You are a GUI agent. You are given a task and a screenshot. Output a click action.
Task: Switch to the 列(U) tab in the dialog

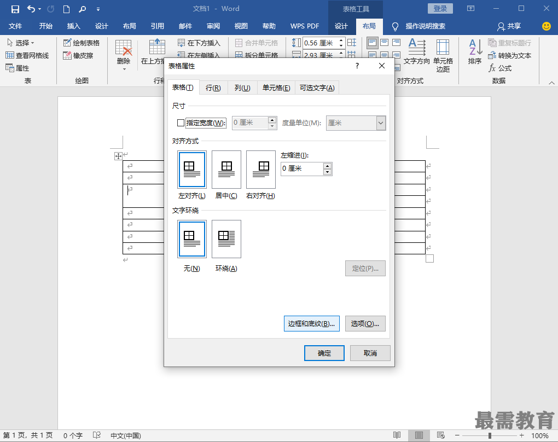click(242, 88)
